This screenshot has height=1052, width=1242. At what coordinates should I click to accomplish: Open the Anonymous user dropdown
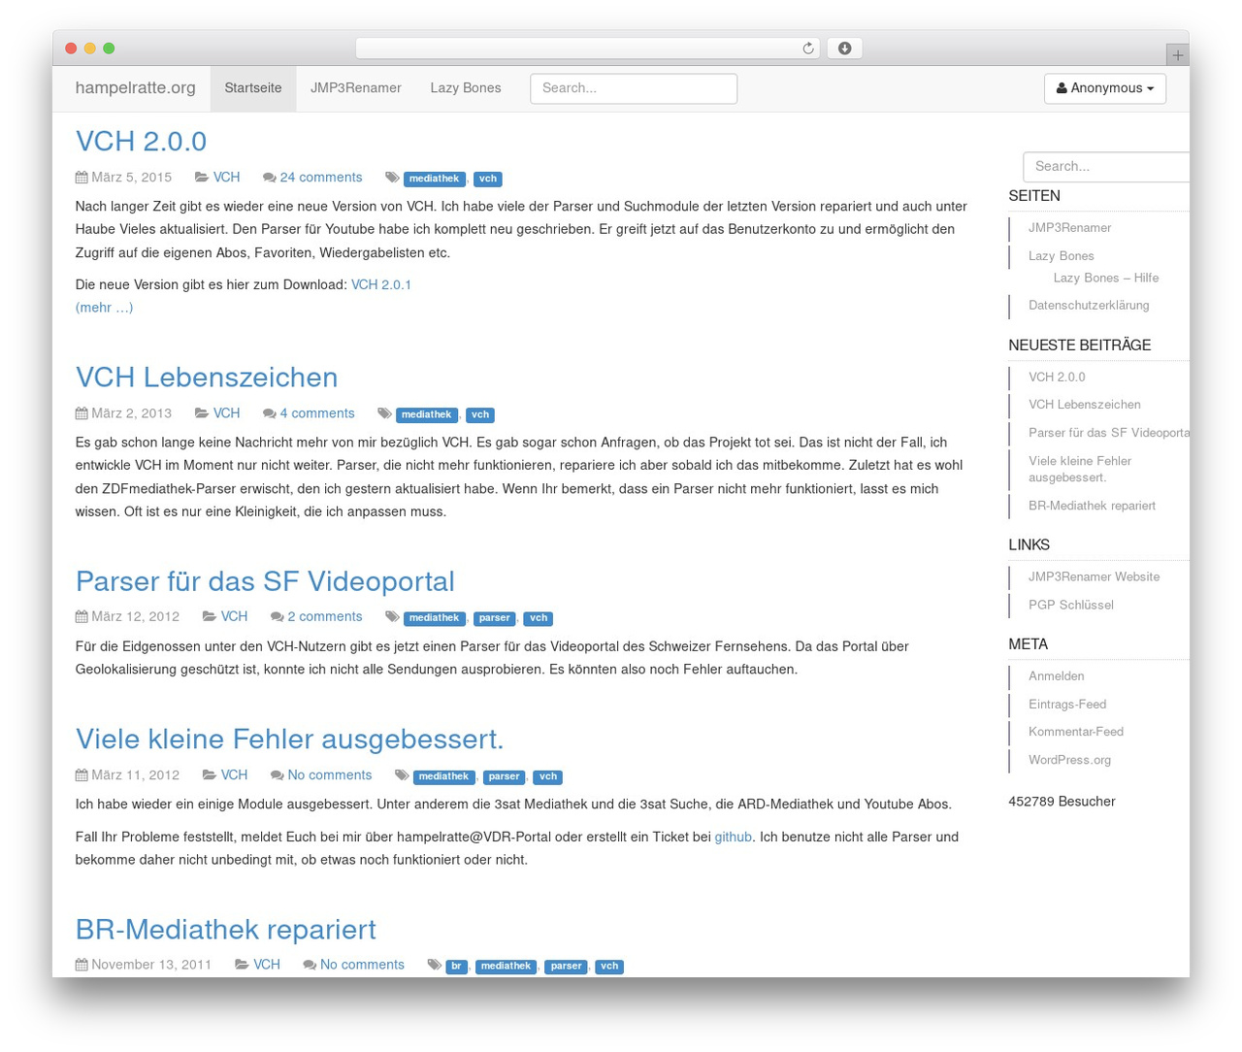pyautogui.click(x=1105, y=88)
